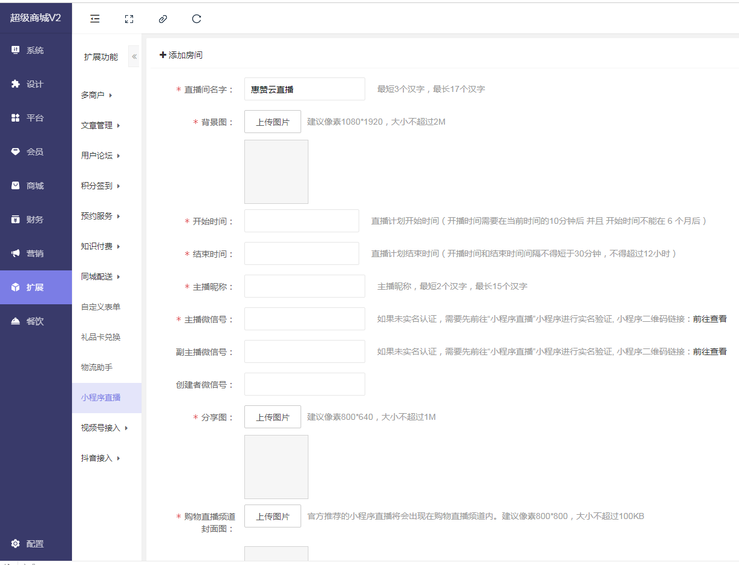Click the 商城 bag icon

click(x=16, y=186)
